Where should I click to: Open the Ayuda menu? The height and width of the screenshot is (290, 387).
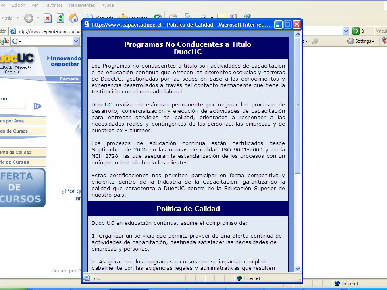(x=108, y=5)
